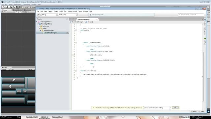Expand the References folder
211x119 pixels.
(x=40, y=26)
